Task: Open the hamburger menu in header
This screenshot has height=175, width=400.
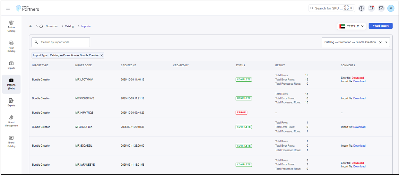Action: pos(8,8)
